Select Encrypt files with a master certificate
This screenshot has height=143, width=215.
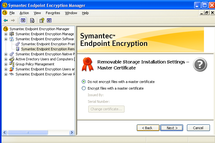point(84,88)
